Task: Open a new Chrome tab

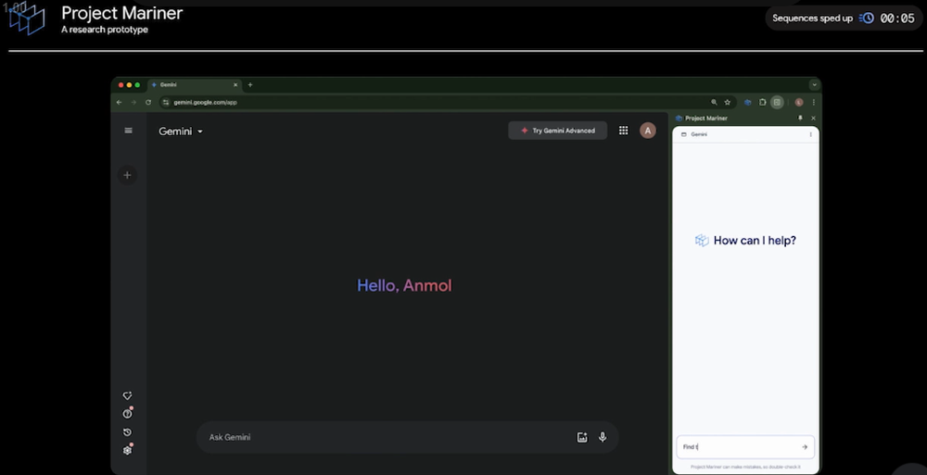Action: tap(250, 85)
